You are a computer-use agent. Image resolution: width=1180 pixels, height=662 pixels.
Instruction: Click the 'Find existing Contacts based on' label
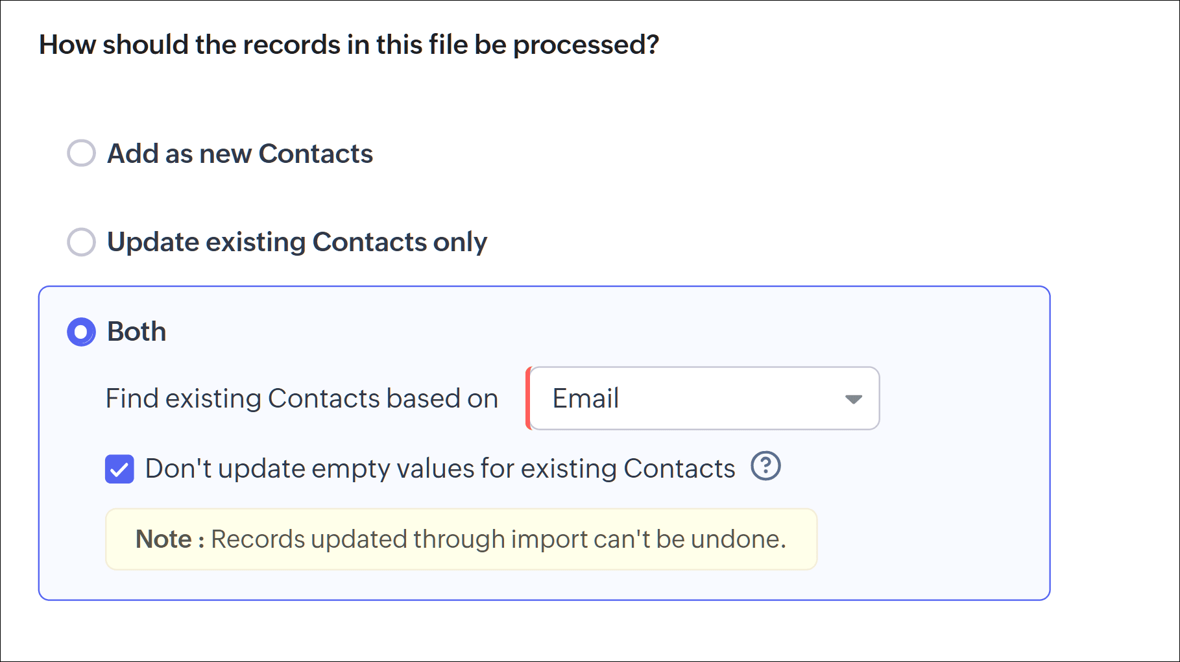[x=302, y=398]
